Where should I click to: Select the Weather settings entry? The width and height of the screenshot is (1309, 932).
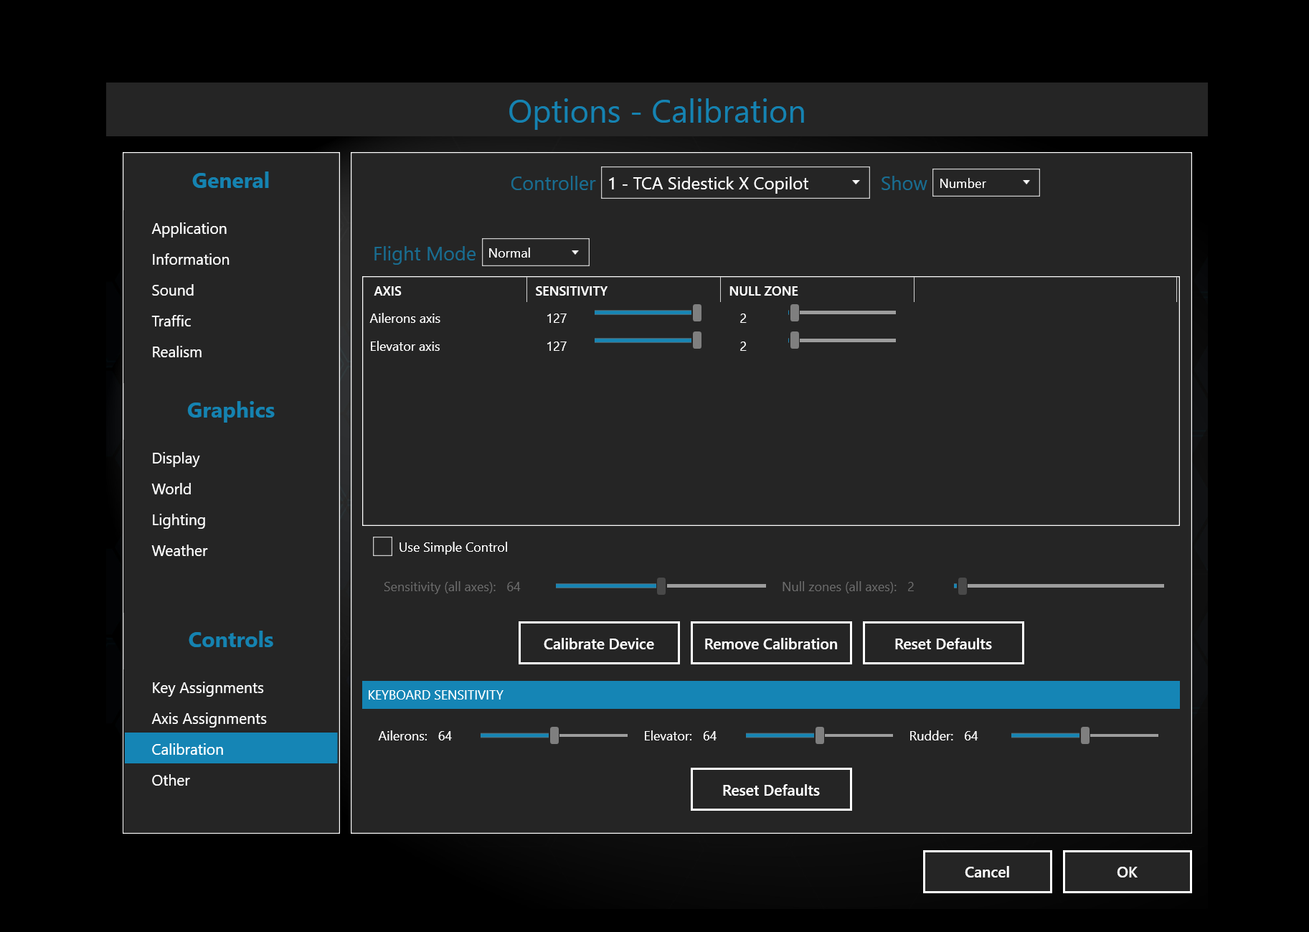179,550
